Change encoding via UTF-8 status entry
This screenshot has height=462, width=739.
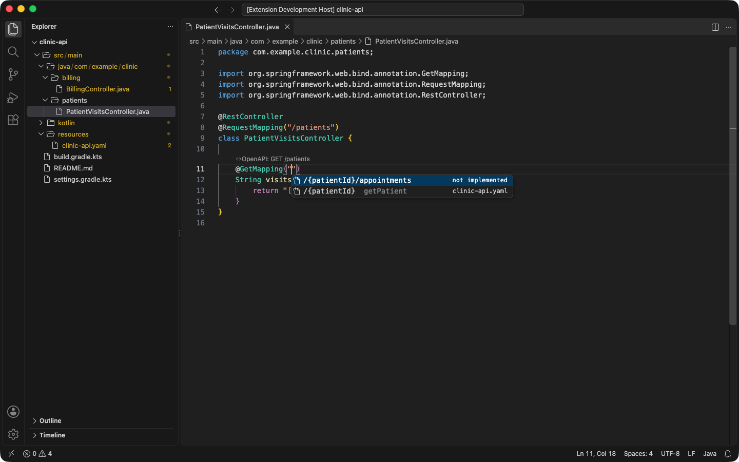point(670,454)
